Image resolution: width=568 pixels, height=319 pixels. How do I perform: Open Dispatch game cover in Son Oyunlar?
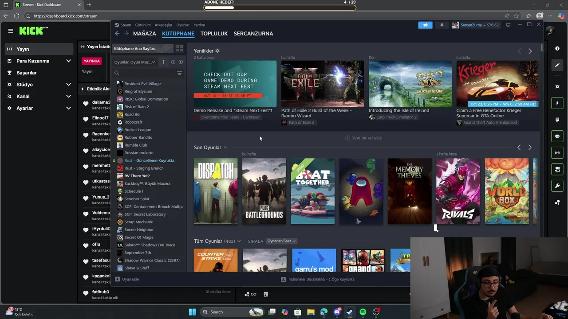click(216, 191)
